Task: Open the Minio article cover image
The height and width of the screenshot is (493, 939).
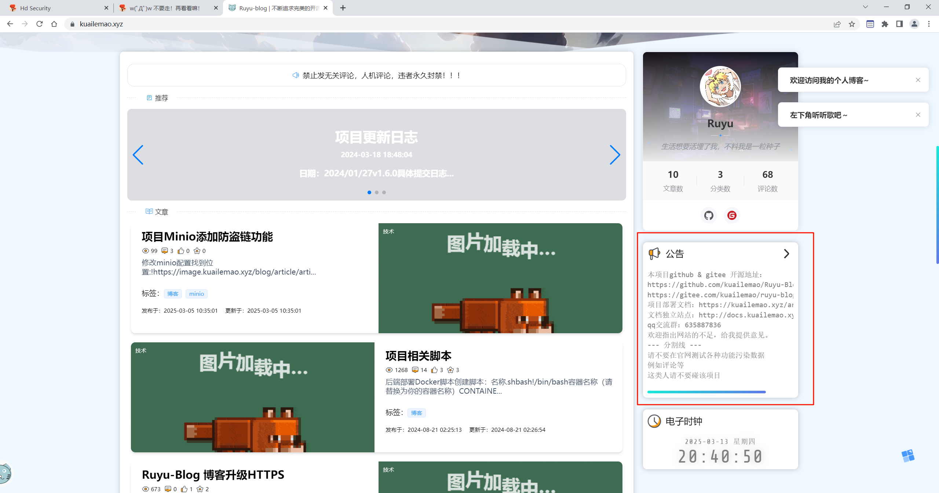Action: tap(500, 278)
